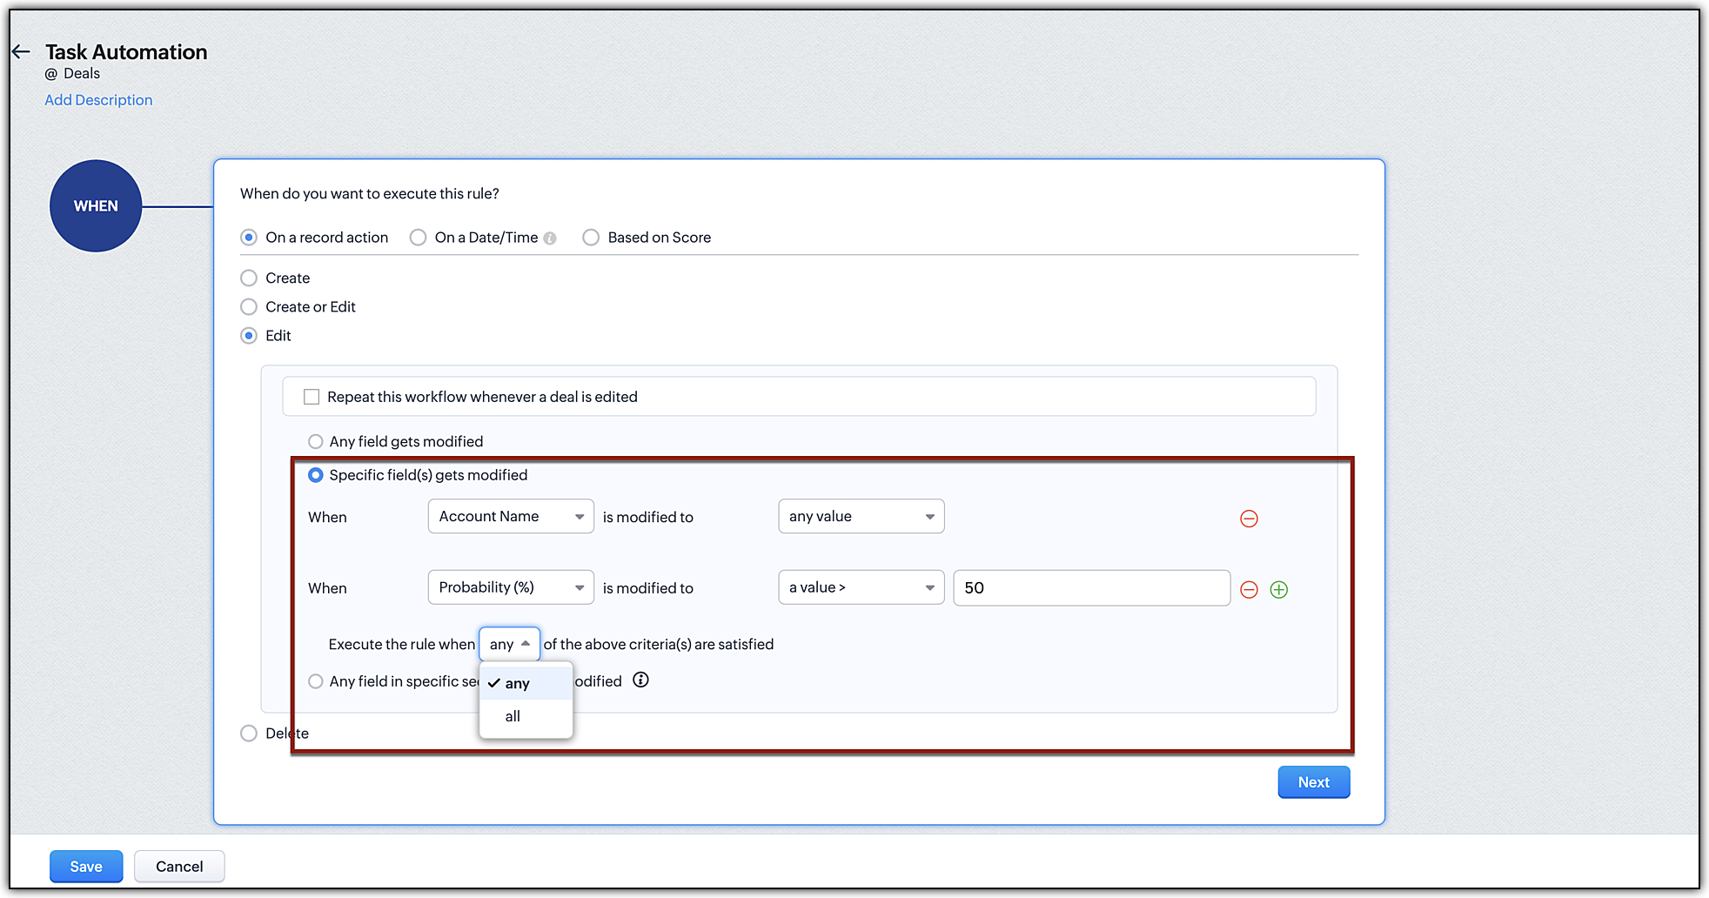
Task: Click the back arrow beside Task Automation
Action: (x=21, y=52)
